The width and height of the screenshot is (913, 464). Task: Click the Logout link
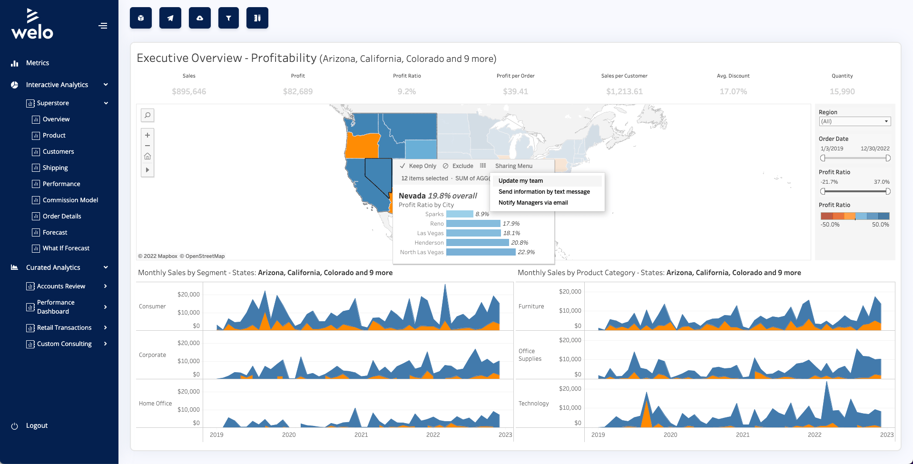[x=37, y=425]
